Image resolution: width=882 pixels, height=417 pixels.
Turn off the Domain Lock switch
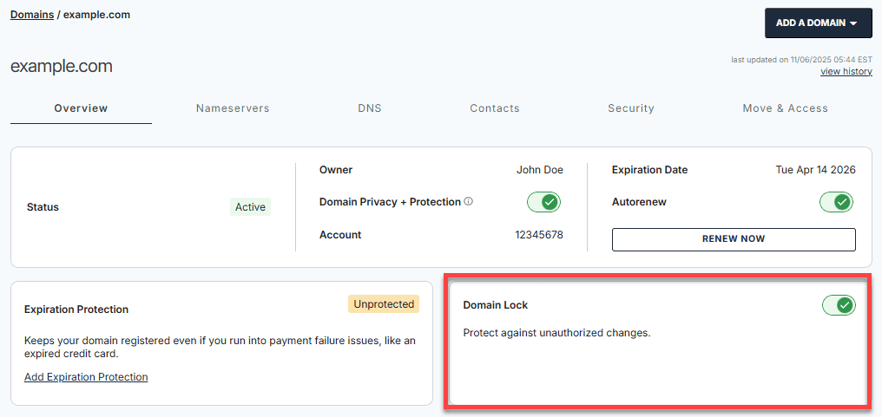click(x=839, y=305)
